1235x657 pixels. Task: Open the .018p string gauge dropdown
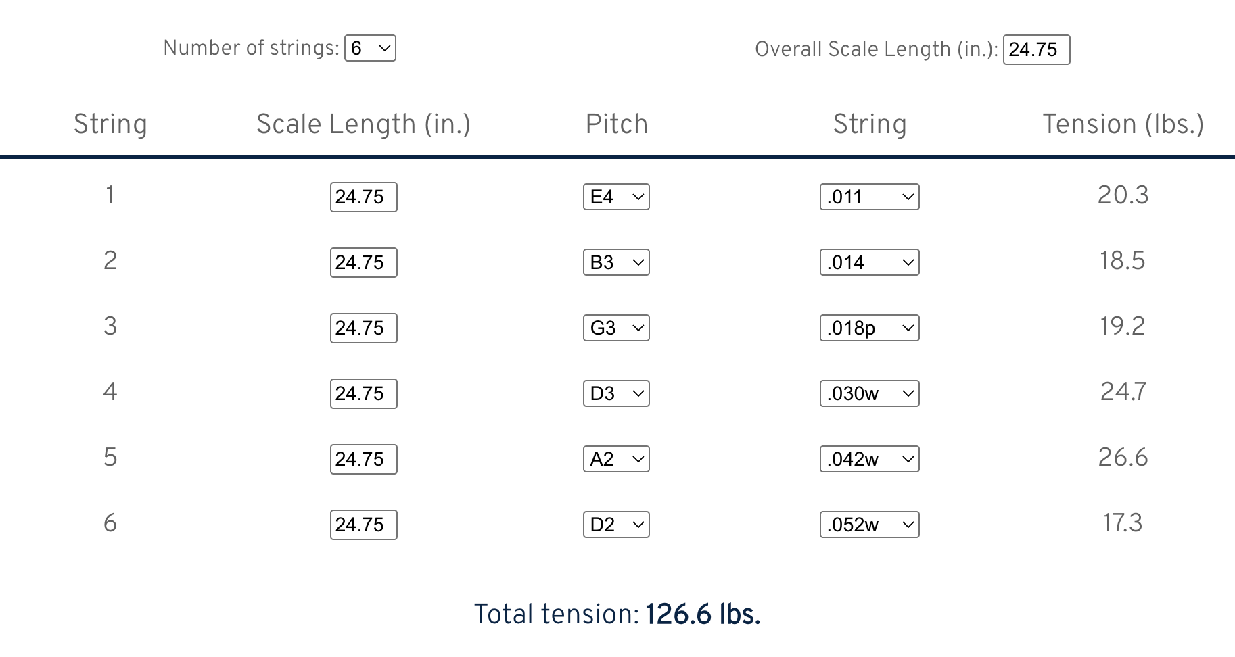[x=869, y=328]
